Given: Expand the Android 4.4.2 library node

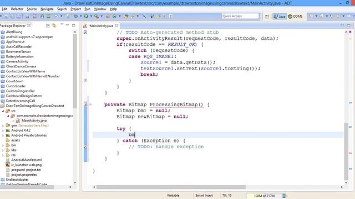Looking at the screenshot, I should click(3, 130).
